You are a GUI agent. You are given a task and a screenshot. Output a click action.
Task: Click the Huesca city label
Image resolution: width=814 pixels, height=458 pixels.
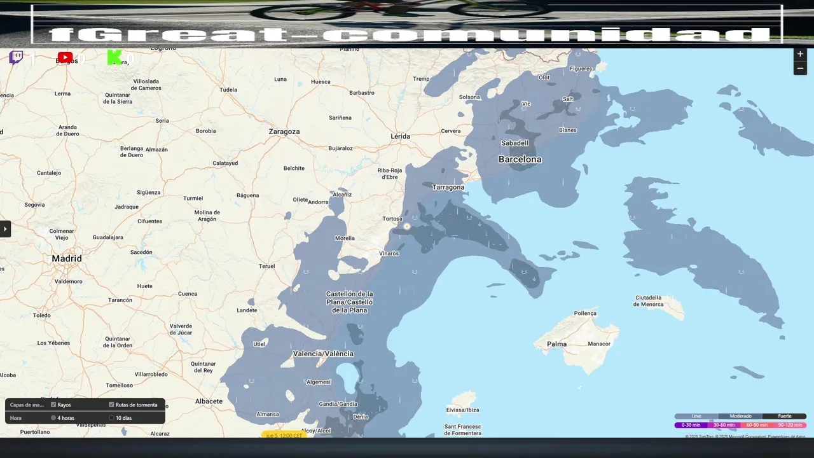point(321,82)
